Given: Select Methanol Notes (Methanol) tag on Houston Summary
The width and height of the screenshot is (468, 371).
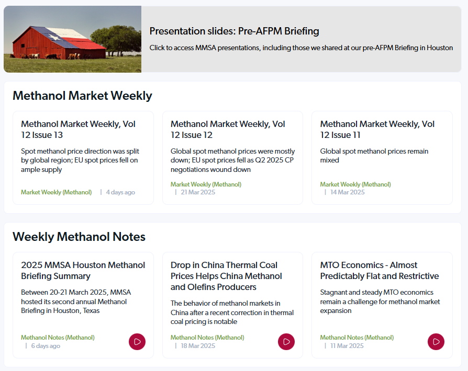Looking at the screenshot, I should (x=58, y=337).
